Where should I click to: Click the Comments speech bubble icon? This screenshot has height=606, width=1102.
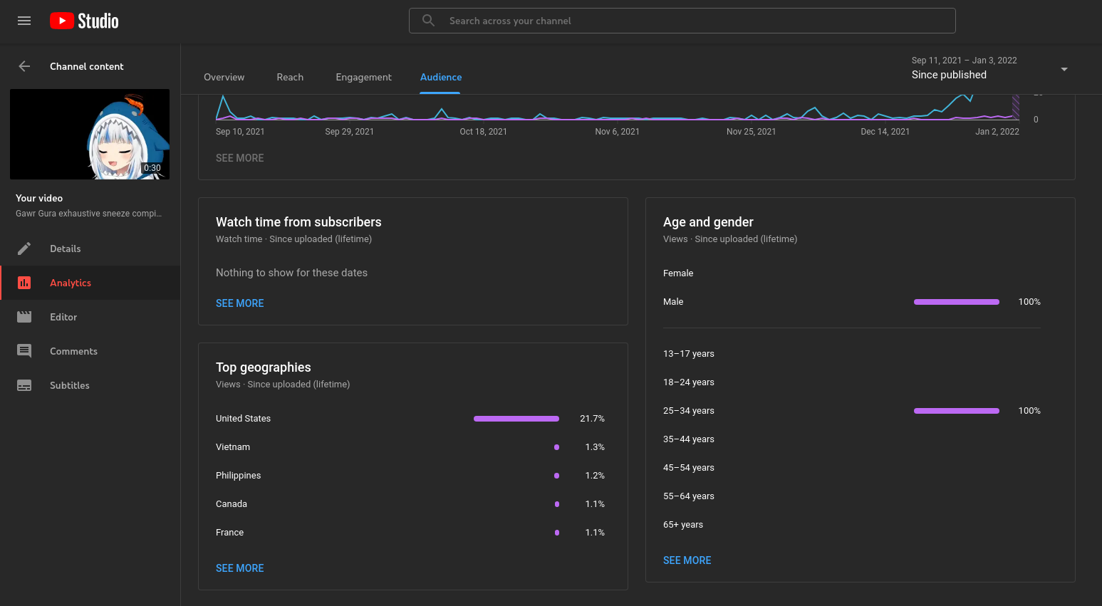(x=24, y=351)
